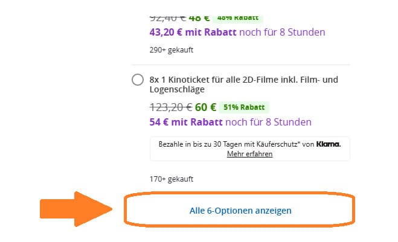Click the 'Bezahle in bis zu 30 Tagen' notice text
Screen dimensions: 398x242
click(237, 144)
